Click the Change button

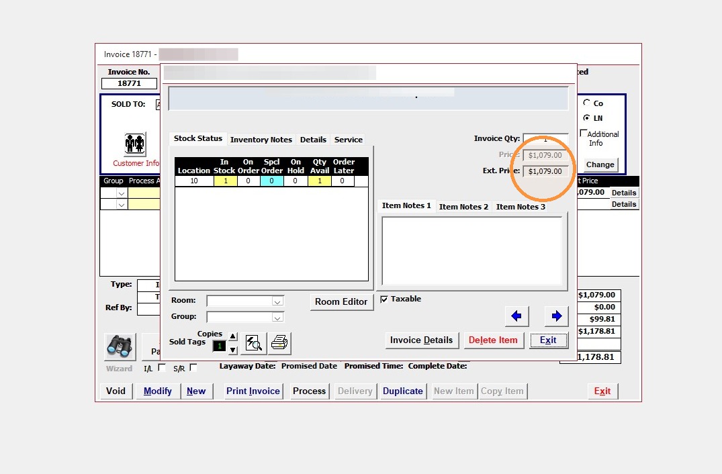[600, 164]
